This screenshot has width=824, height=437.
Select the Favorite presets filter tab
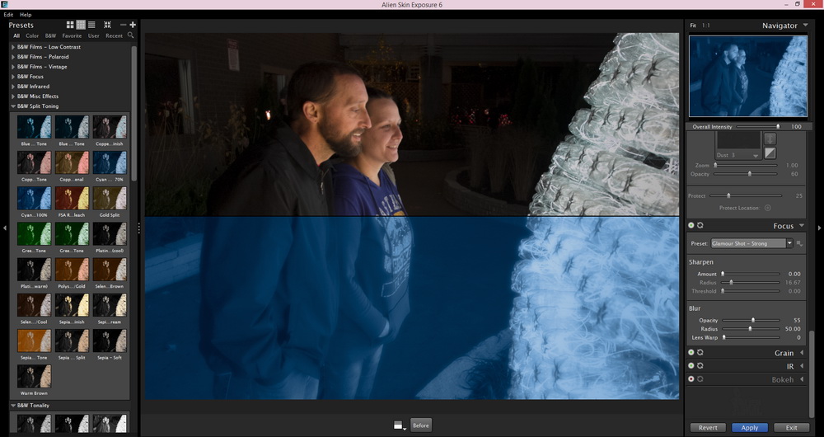(x=72, y=36)
